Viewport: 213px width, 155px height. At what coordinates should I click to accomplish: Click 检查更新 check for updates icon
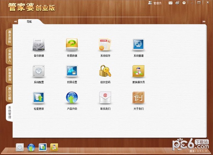pos(39,98)
